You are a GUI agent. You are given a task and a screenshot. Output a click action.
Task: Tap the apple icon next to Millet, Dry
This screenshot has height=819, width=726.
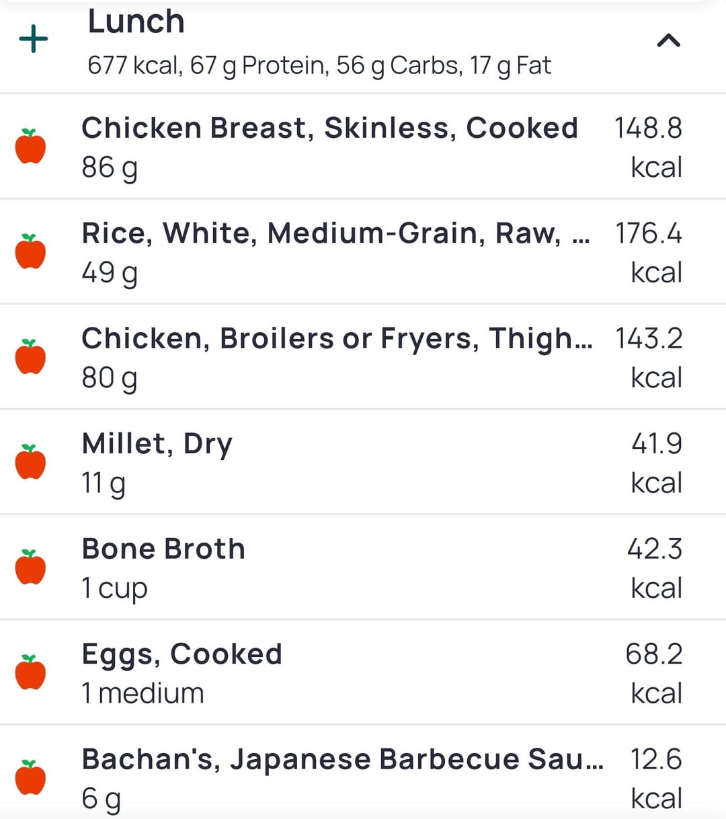click(x=31, y=463)
